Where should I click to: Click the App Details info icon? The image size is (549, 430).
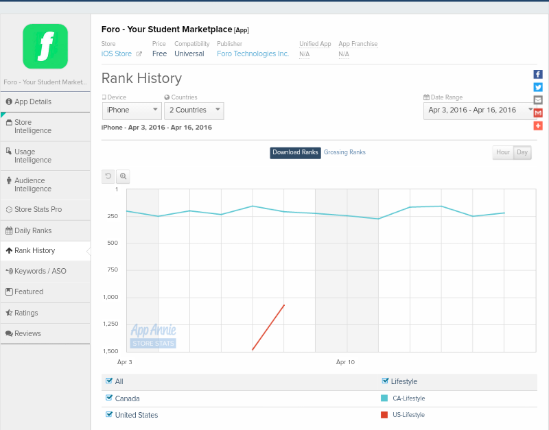(x=9, y=101)
